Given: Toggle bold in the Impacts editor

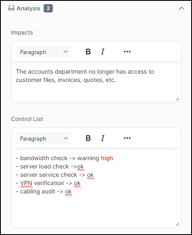Looking at the screenshot, I should (88, 52).
